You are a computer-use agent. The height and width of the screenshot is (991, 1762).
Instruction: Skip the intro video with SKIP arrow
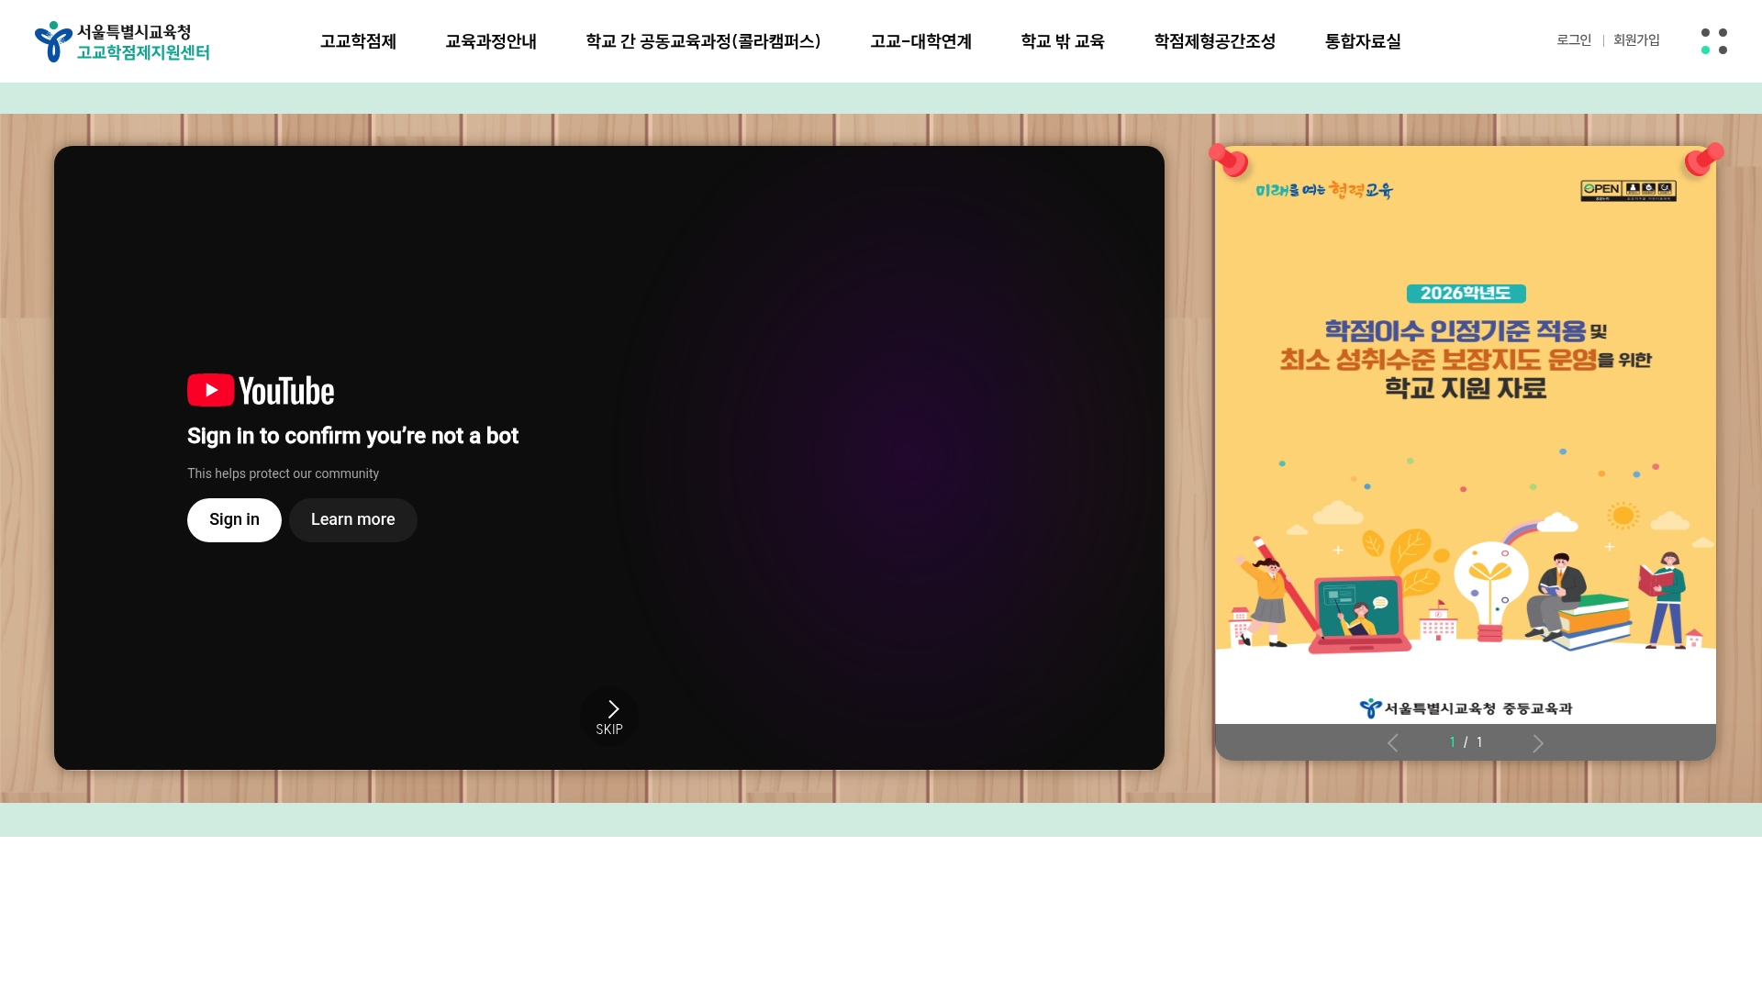pos(609,717)
